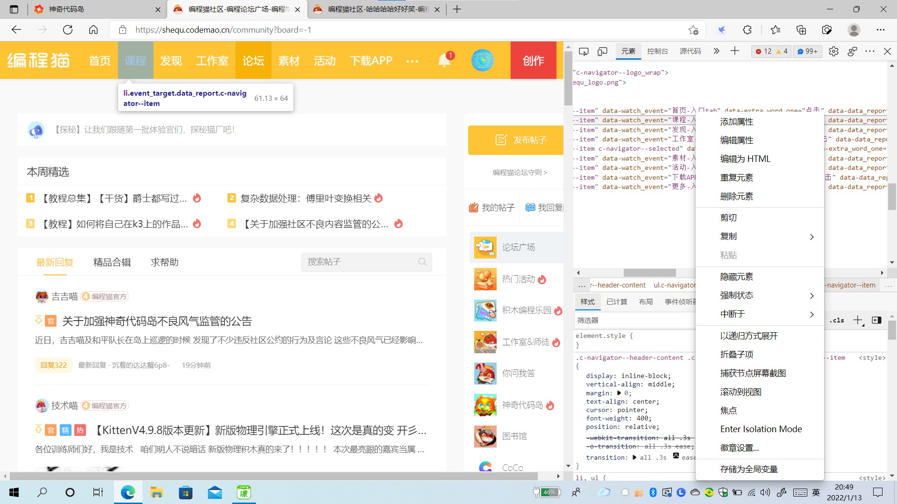Open the user avatar in the navigator
Viewport: 897px width, 504px height.
tap(482, 60)
